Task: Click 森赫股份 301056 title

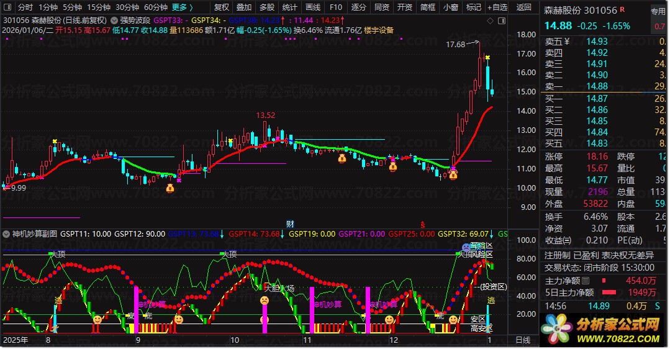Action: (x=580, y=11)
